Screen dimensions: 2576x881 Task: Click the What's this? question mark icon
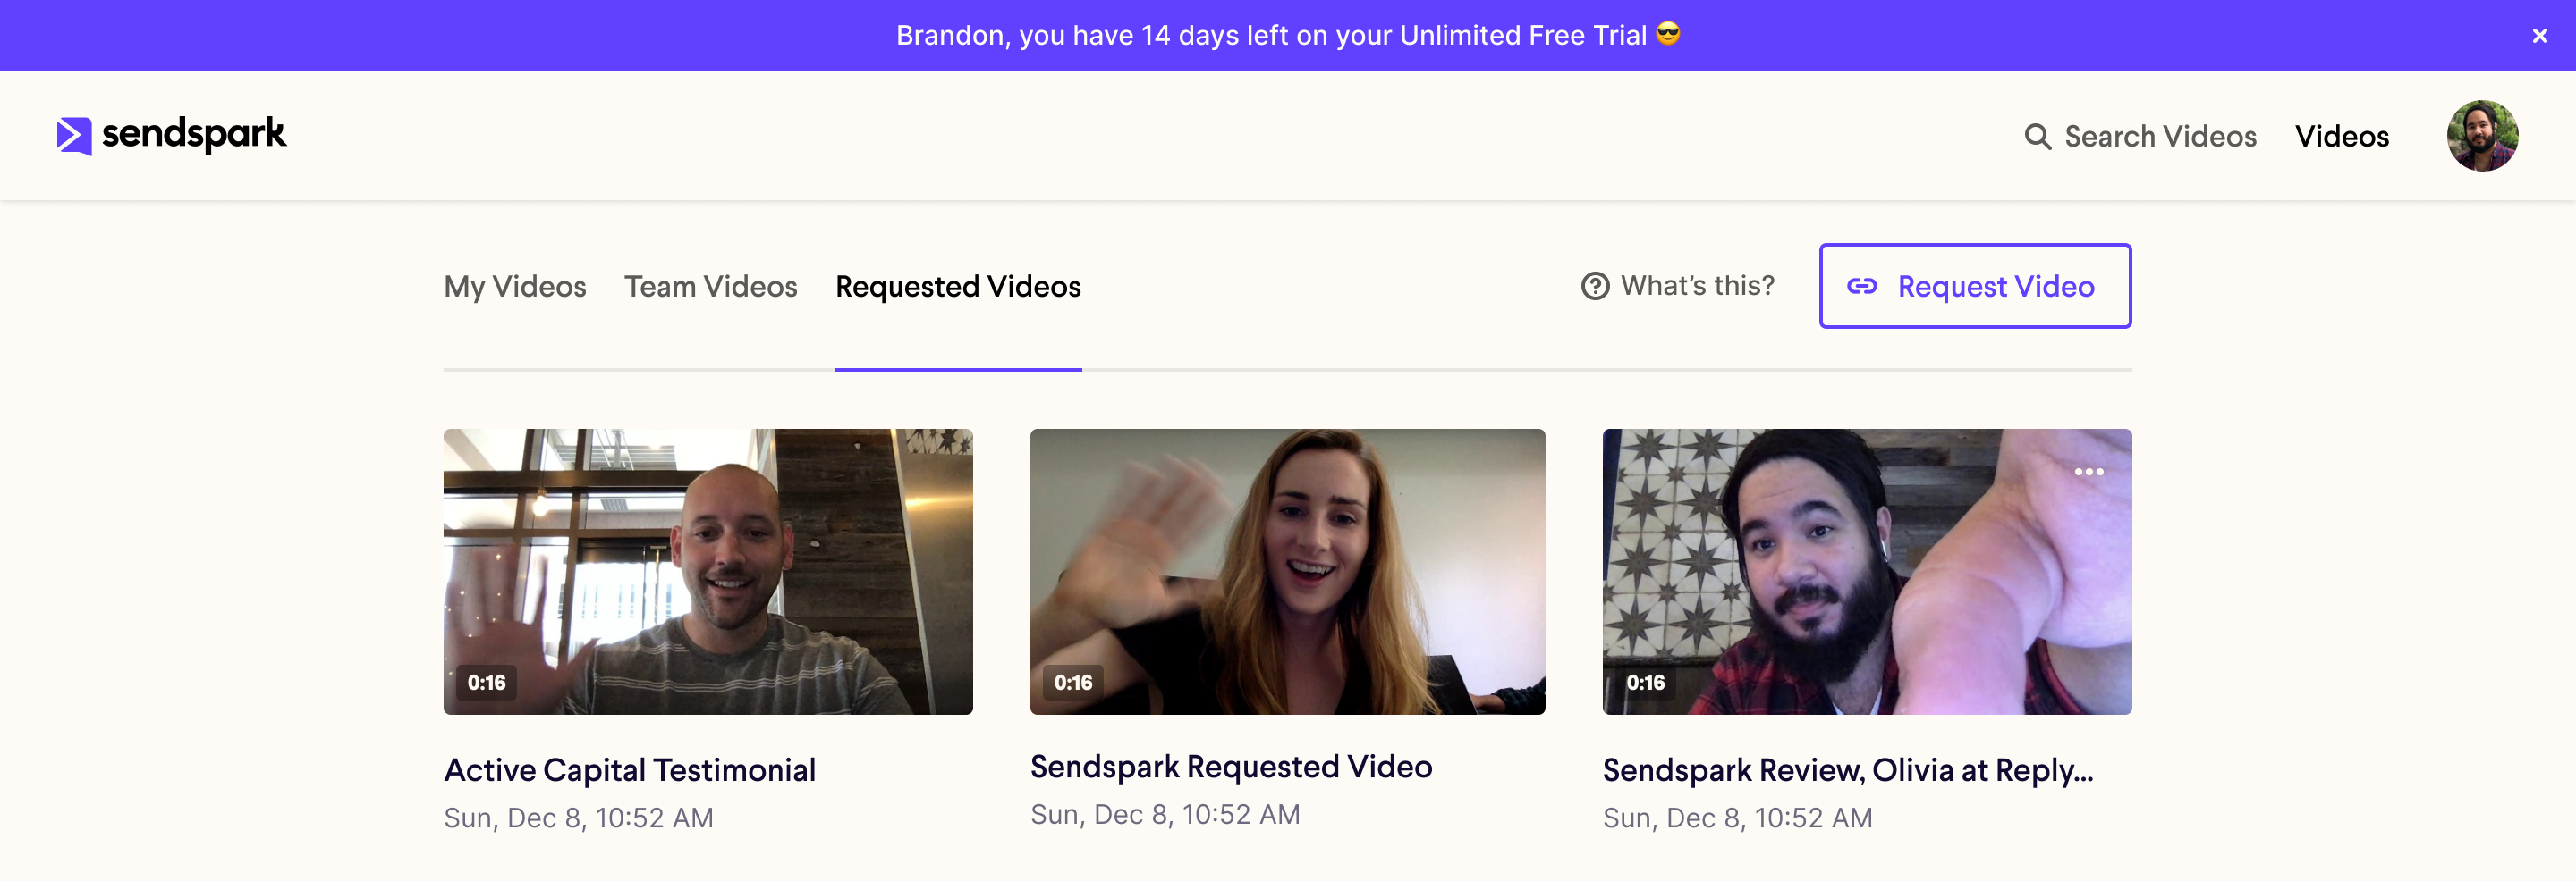point(1595,287)
